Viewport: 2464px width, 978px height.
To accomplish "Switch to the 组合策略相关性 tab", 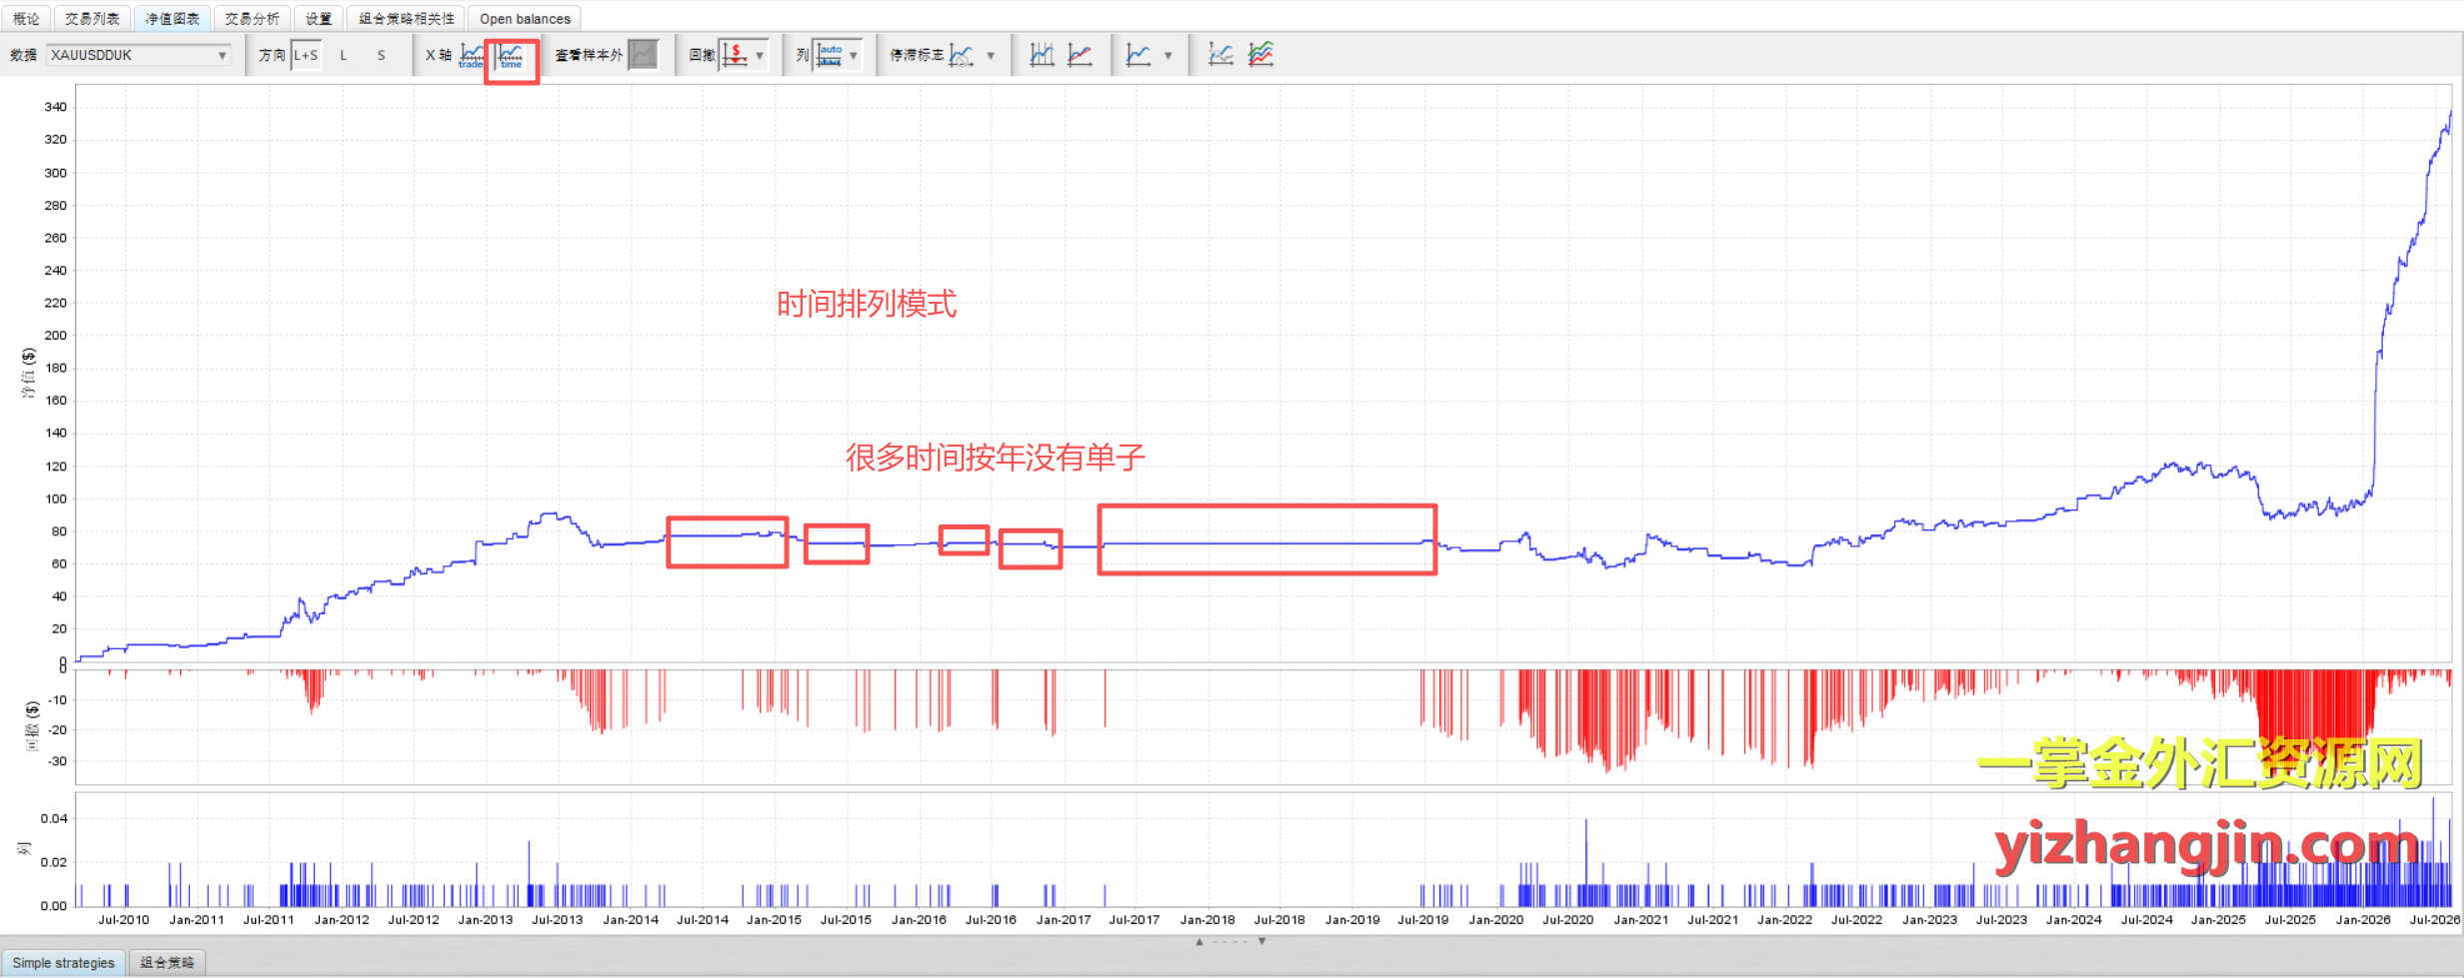I will pos(406,18).
